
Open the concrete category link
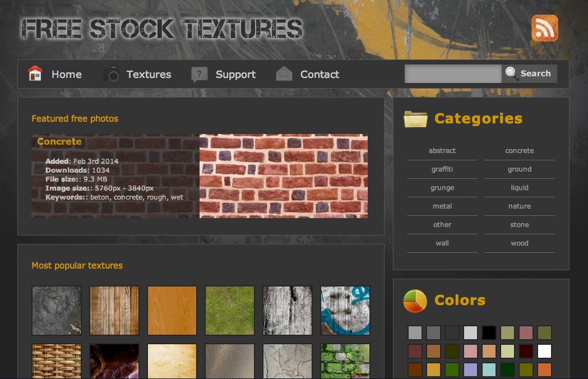[520, 150]
